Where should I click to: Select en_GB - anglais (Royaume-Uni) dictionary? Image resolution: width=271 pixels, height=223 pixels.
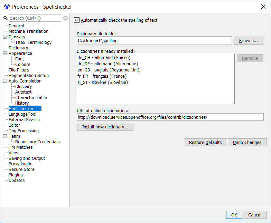(156, 70)
